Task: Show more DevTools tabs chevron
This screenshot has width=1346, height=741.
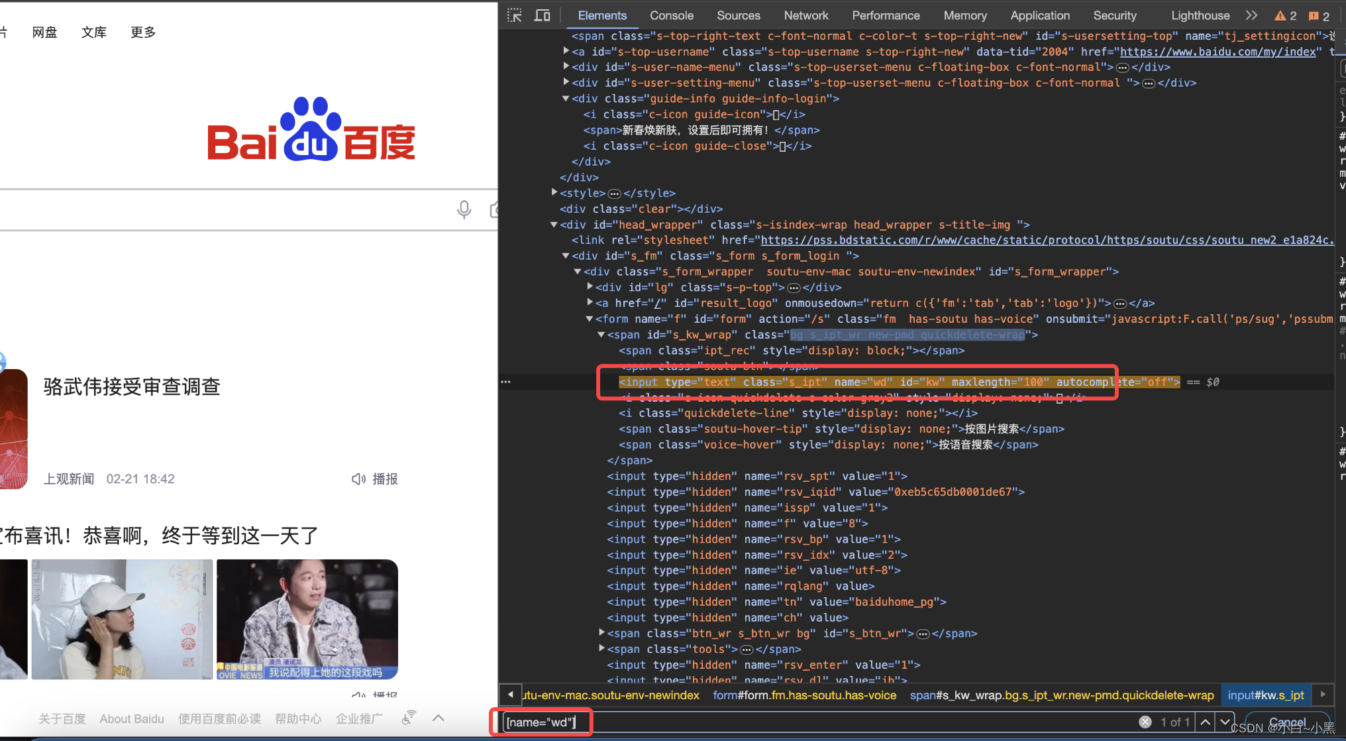Action: coord(1251,15)
